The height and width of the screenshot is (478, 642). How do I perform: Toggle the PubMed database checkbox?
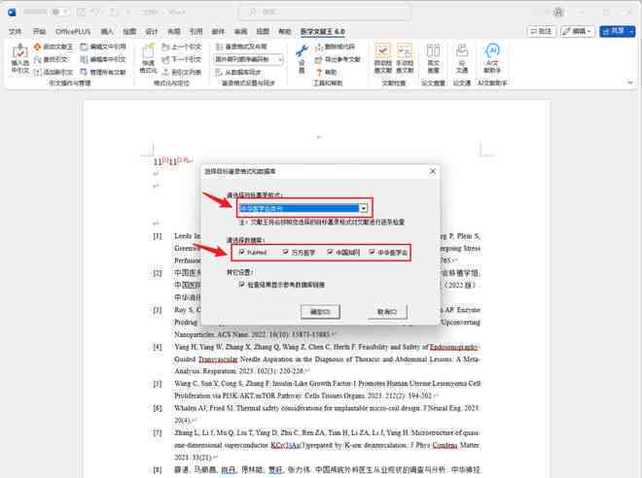[x=241, y=253]
